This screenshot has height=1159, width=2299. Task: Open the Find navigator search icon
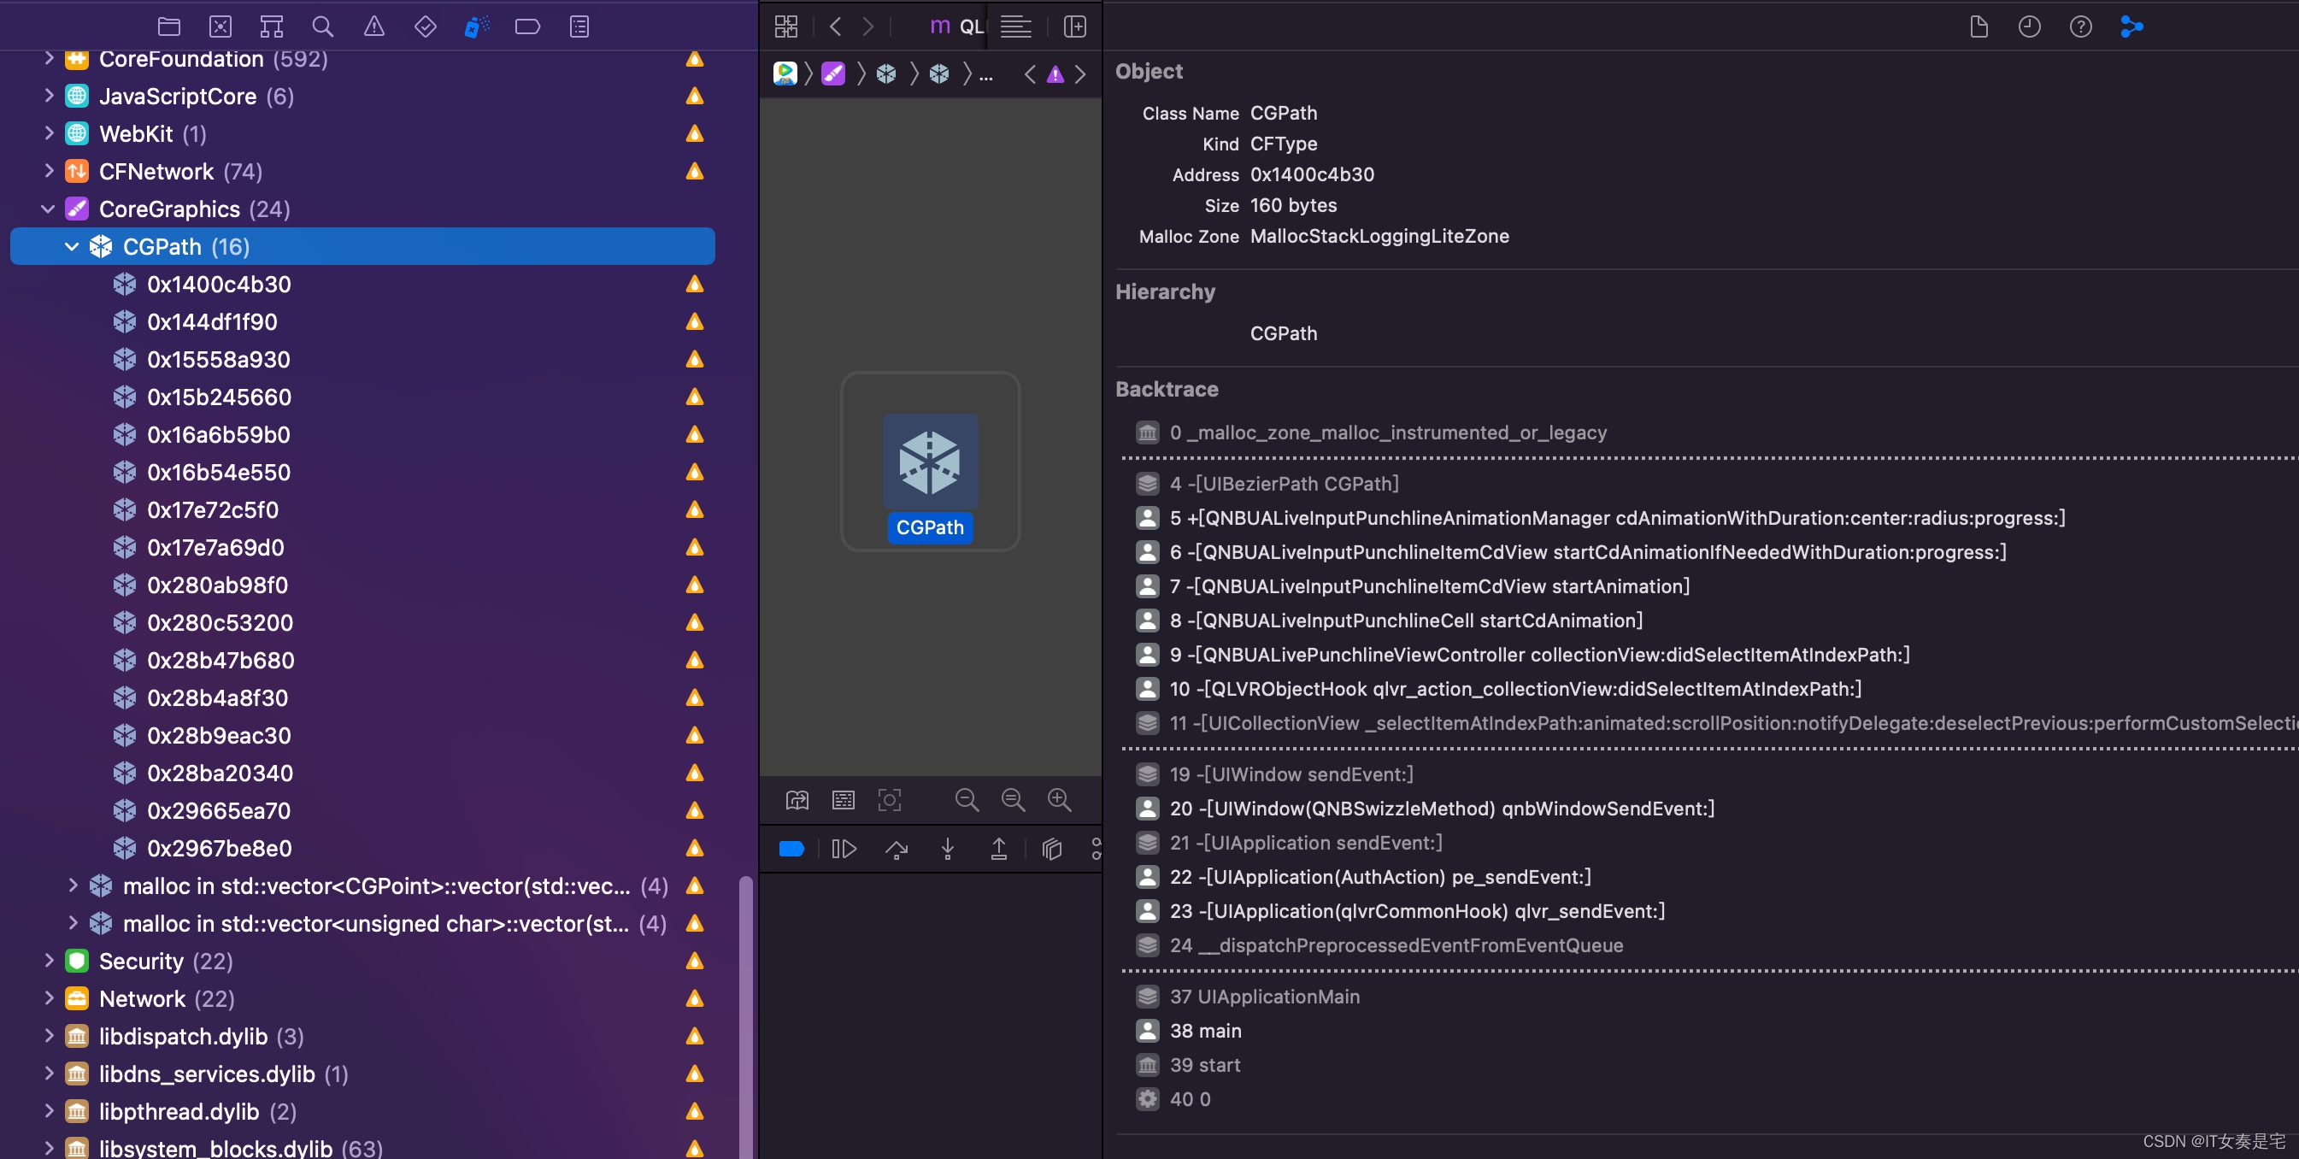click(x=323, y=26)
